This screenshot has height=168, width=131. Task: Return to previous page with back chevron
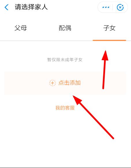pos(6,7)
